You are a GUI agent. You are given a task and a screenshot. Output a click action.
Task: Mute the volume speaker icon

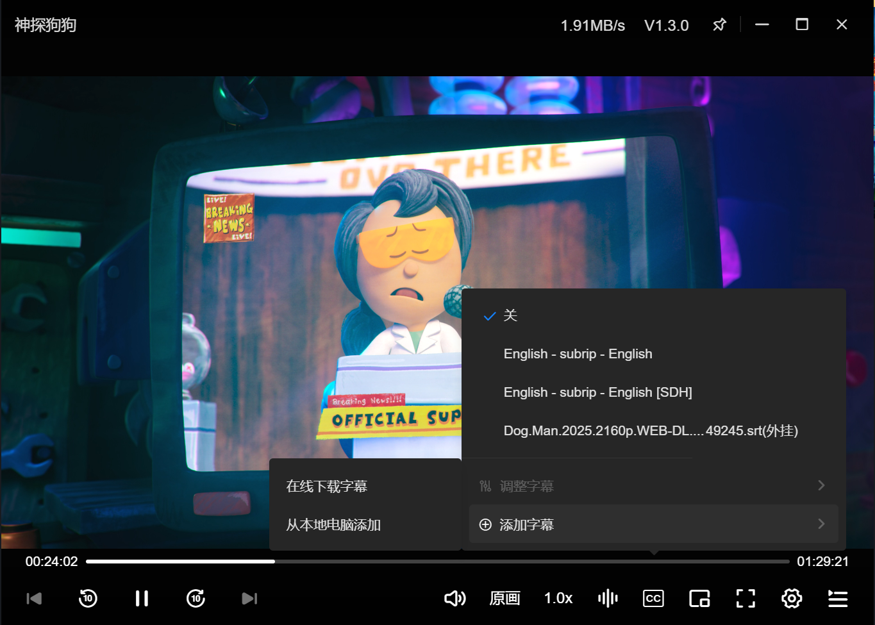pos(455,599)
